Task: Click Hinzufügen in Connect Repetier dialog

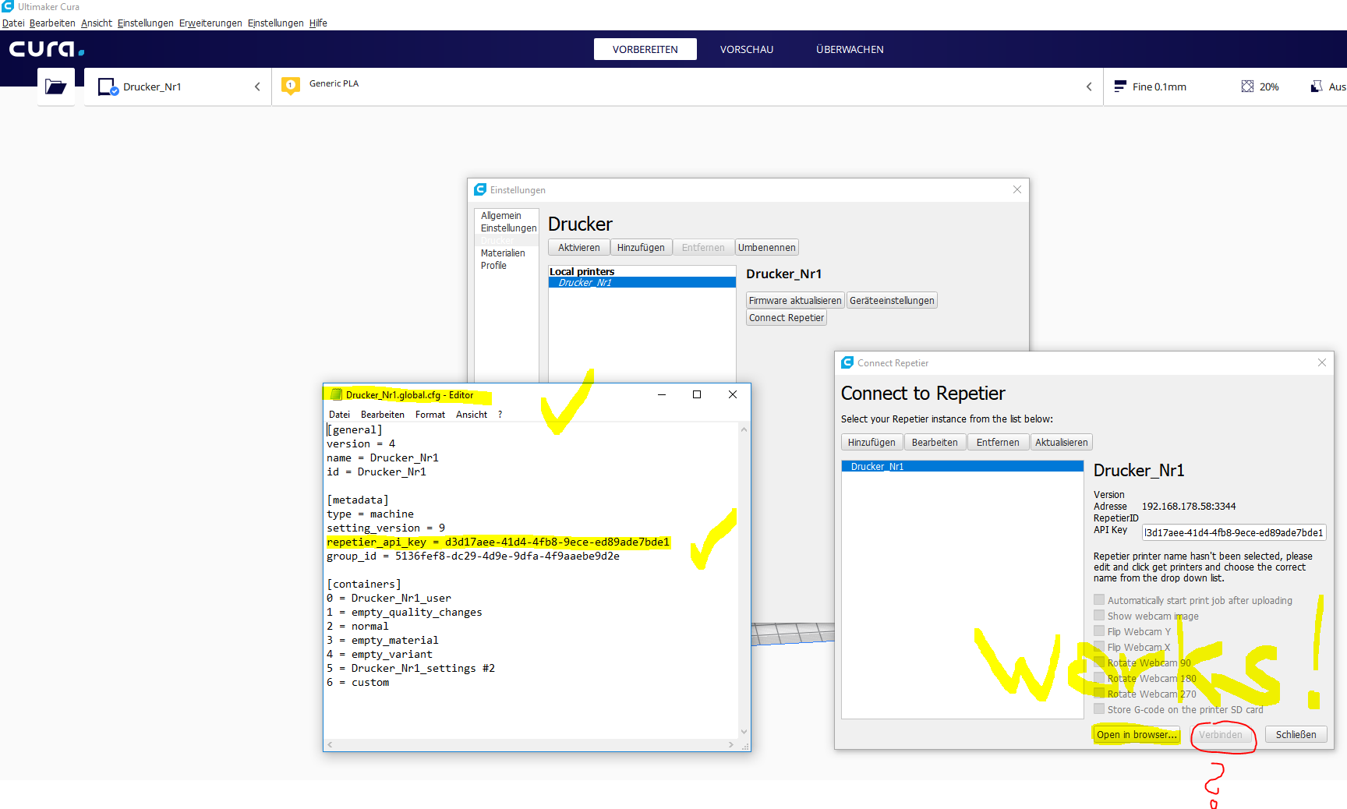Action: point(871,442)
